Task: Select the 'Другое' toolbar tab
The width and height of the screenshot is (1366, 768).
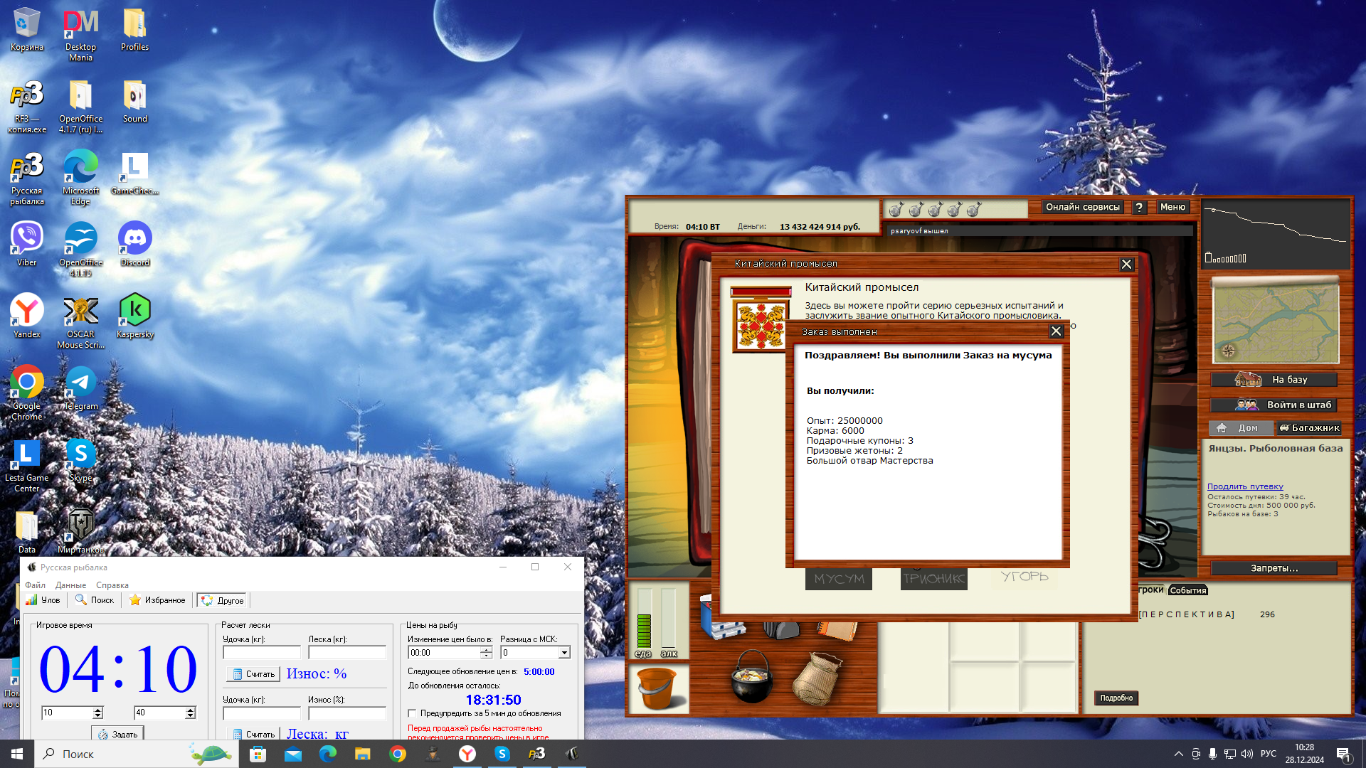Action: [223, 600]
